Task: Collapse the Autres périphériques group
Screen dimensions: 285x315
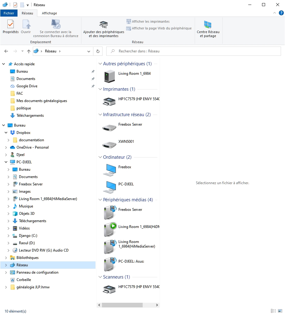Action: [100, 64]
